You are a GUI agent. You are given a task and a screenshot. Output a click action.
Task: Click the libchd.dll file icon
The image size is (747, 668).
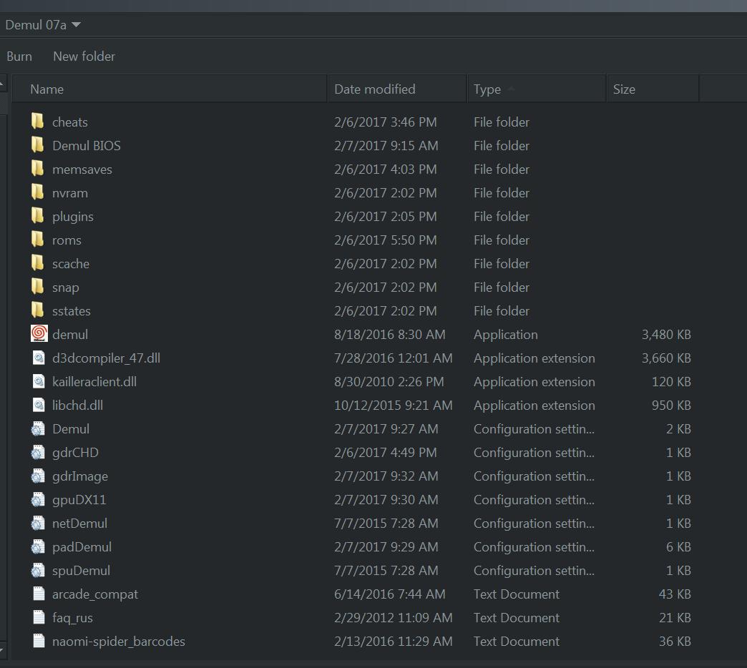tap(39, 405)
